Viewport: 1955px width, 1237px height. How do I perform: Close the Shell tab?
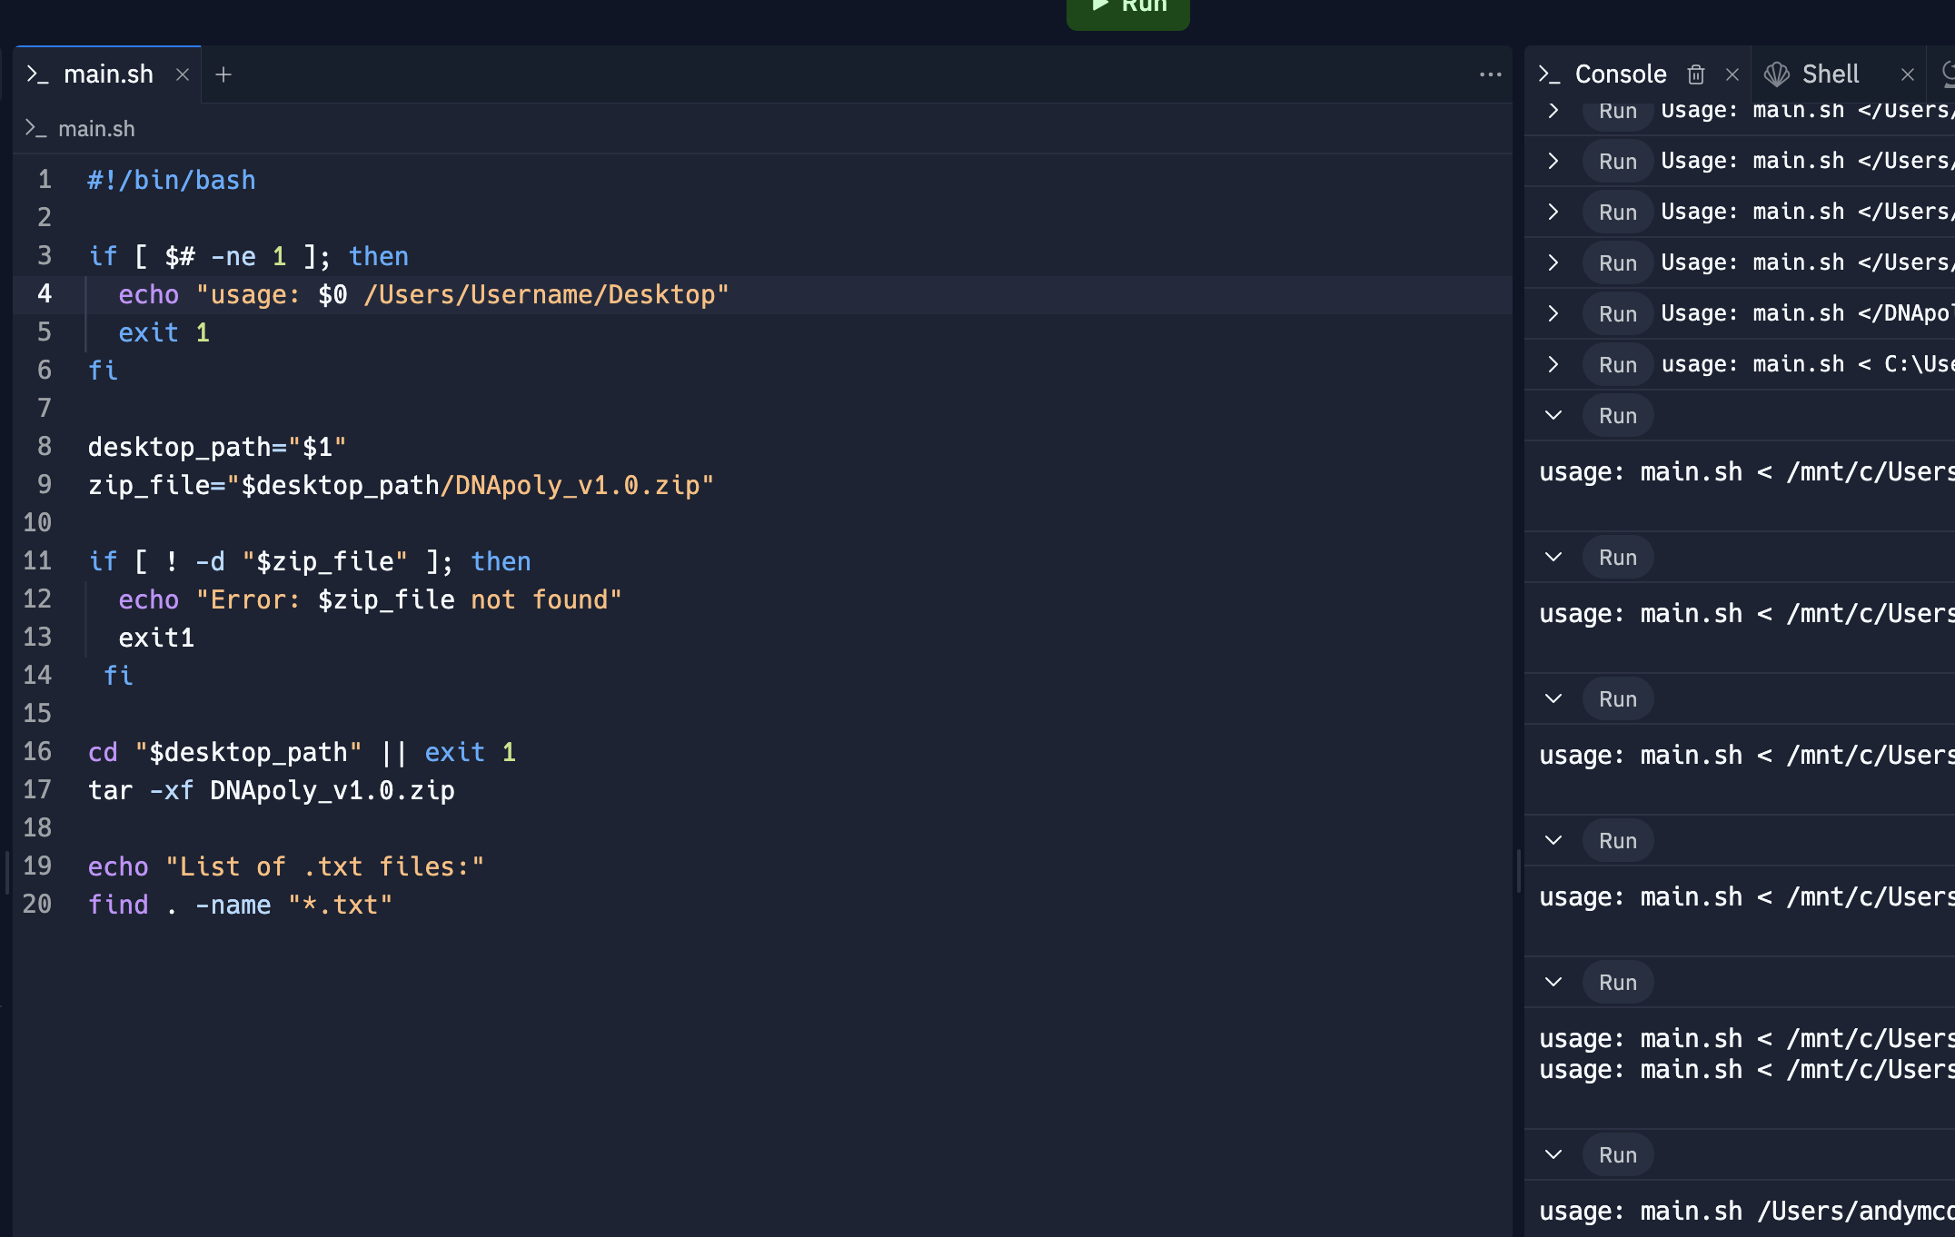pos(1908,74)
